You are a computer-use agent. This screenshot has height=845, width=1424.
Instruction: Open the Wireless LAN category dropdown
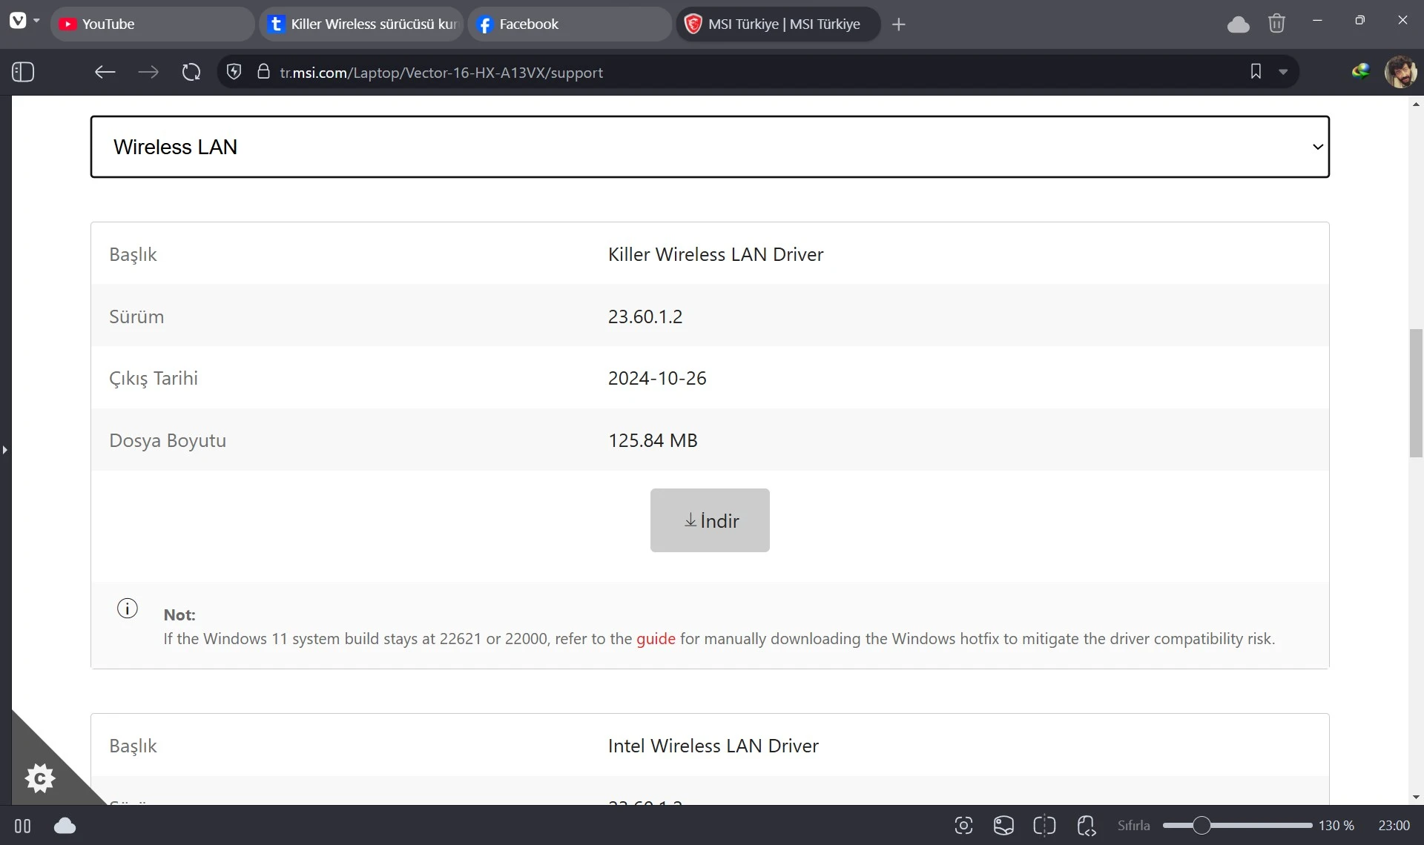point(710,147)
